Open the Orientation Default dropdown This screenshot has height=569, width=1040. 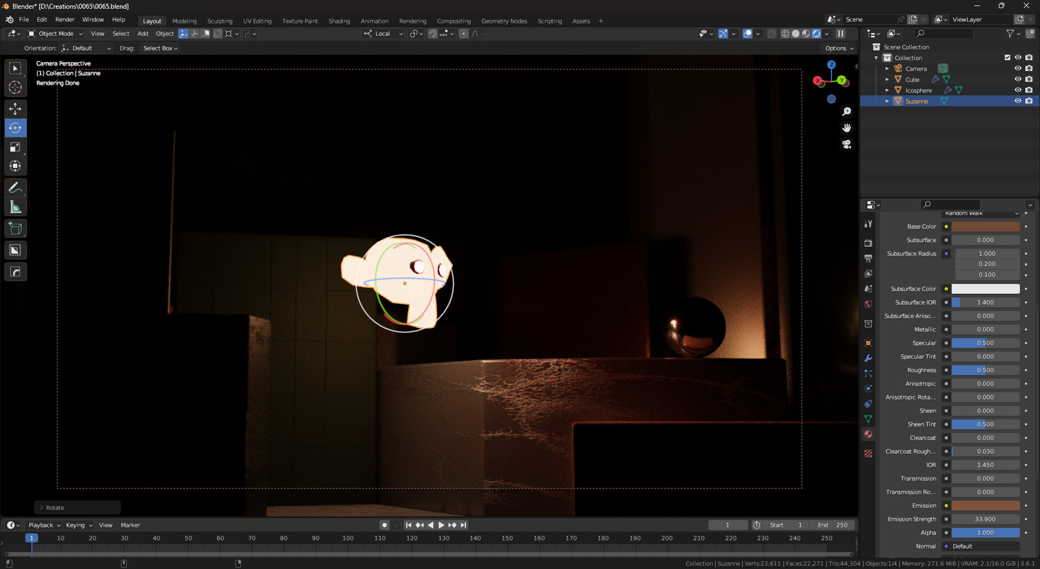[87, 48]
